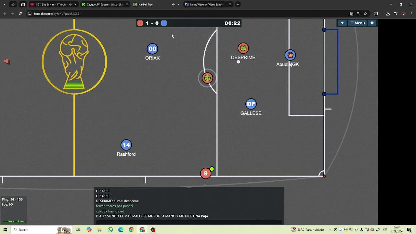Open File Explorer from the taskbar
Screen dimensions: 416x234
(99, 230)
